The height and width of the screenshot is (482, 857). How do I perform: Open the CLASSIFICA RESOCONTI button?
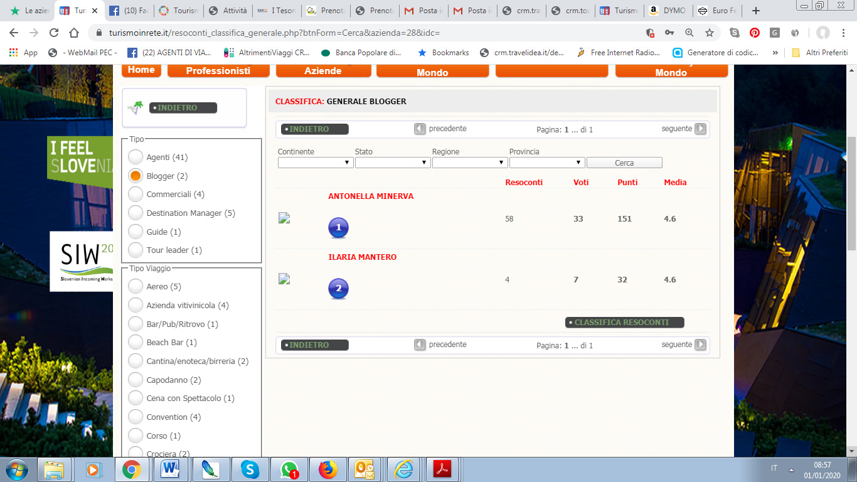[x=625, y=322]
